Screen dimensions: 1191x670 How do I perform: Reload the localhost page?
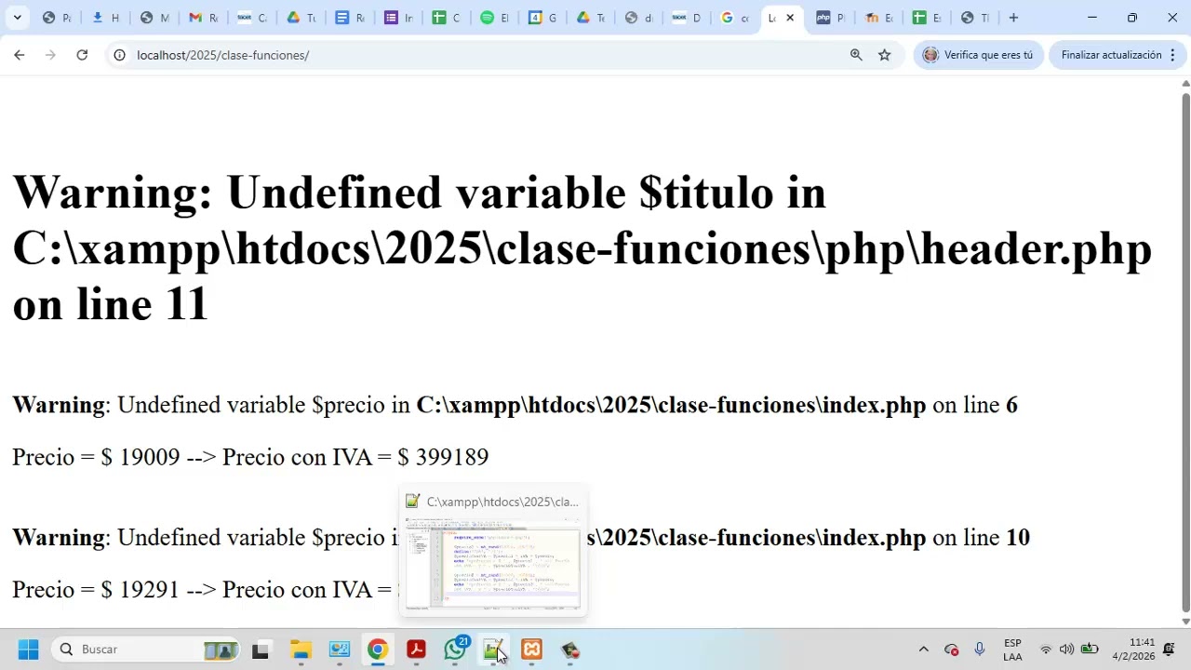click(x=82, y=55)
